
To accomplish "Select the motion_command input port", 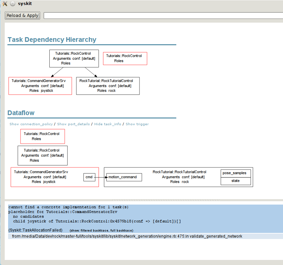I will point(124,177).
